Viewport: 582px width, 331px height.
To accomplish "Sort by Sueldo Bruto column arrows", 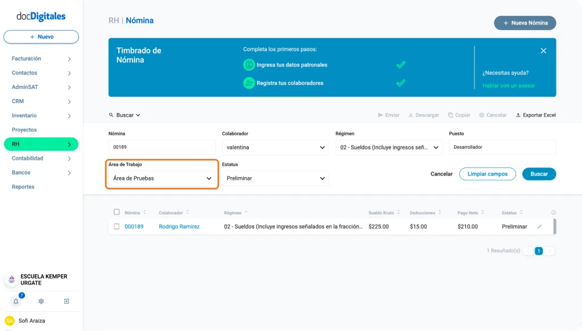I will [398, 212].
